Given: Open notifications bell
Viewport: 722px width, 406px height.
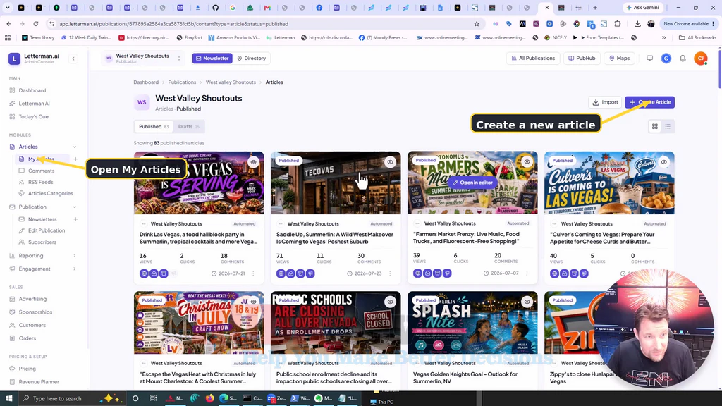Looking at the screenshot, I should tap(683, 59).
